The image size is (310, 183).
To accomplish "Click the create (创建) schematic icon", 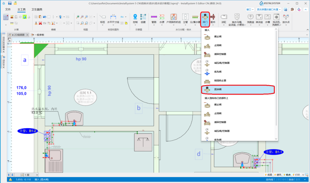I will [143, 19].
